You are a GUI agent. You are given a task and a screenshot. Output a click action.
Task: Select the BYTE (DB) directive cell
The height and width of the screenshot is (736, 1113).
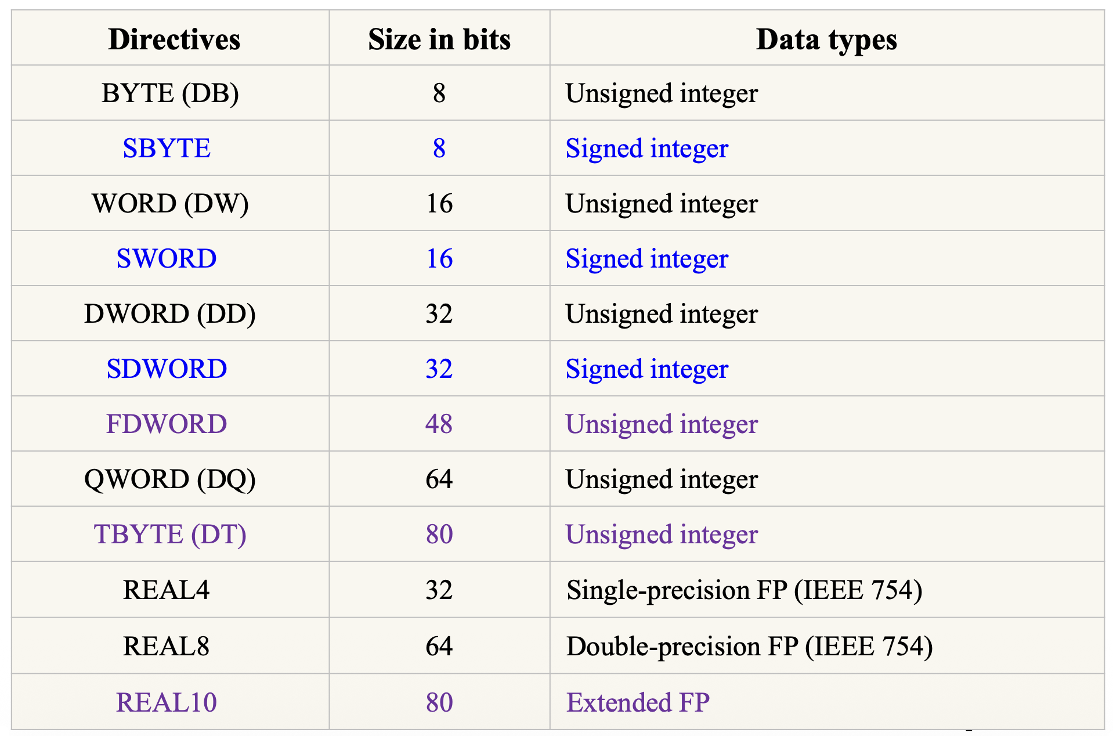coord(170,93)
